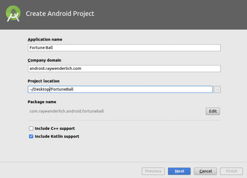
Task: Click the Android Studio logo icon
Action: coord(13,14)
